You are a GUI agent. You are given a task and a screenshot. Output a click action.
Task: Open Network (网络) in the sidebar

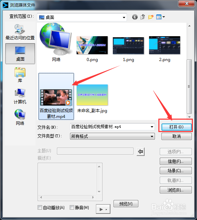coord(20,117)
